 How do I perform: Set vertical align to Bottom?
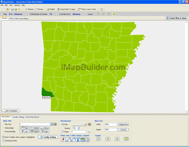(44, 128)
